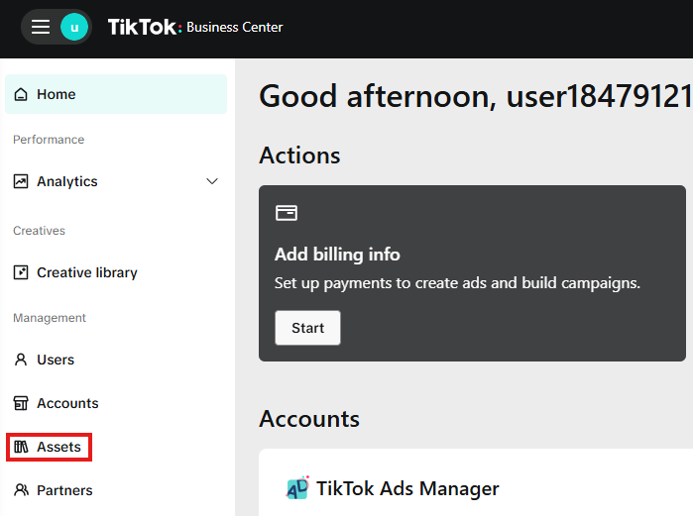Click the teal user avatar icon
The image size is (693, 516).
click(x=74, y=27)
